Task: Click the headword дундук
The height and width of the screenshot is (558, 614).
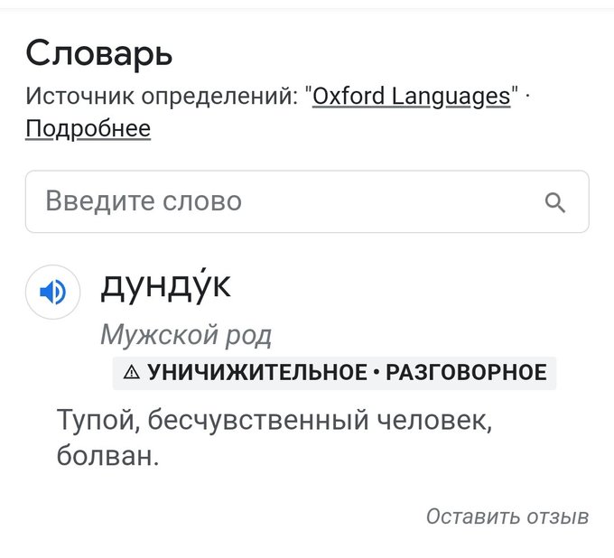Action: click(x=165, y=286)
